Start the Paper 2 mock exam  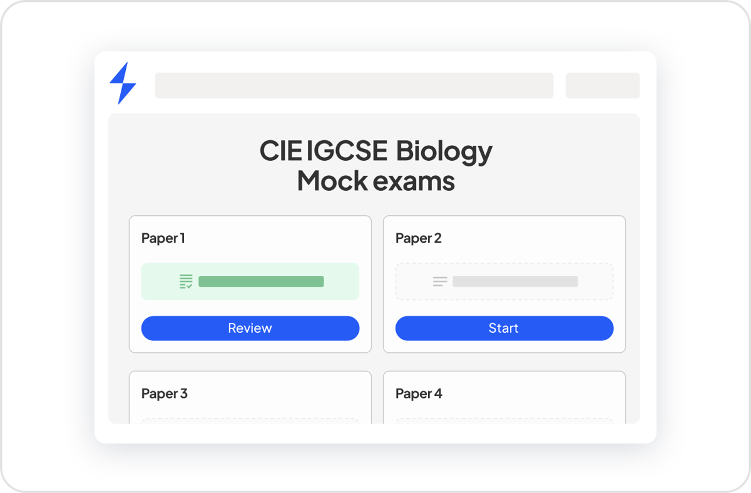[x=504, y=328]
